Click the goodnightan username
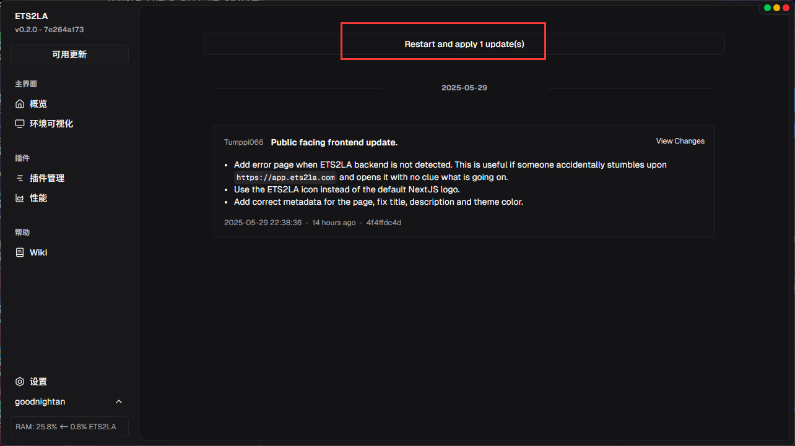 40,402
